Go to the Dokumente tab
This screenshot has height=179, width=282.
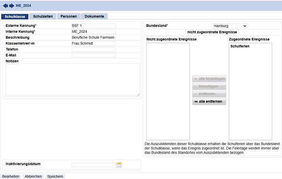(94, 17)
